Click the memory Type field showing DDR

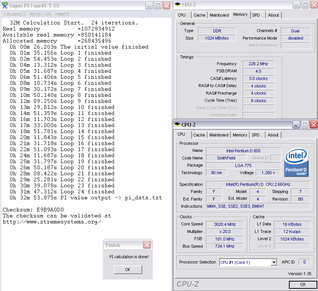coord(217,31)
